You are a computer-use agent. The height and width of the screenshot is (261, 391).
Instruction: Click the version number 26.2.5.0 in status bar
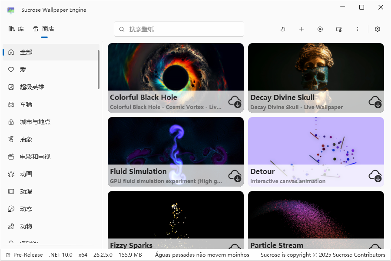coord(103,254)
